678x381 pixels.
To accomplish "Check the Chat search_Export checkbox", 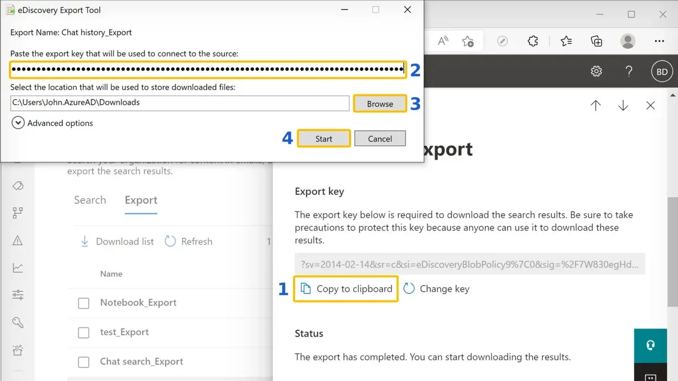I will [x=84, y=362].
